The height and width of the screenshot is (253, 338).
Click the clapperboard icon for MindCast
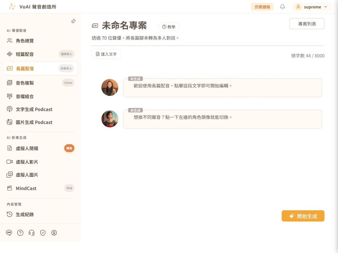click(x=10, y=188)
